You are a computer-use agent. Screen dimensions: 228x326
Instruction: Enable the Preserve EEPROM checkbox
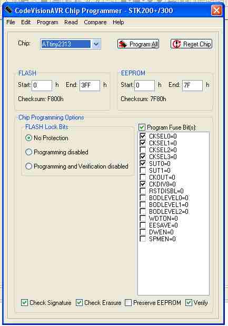[128, 303]
